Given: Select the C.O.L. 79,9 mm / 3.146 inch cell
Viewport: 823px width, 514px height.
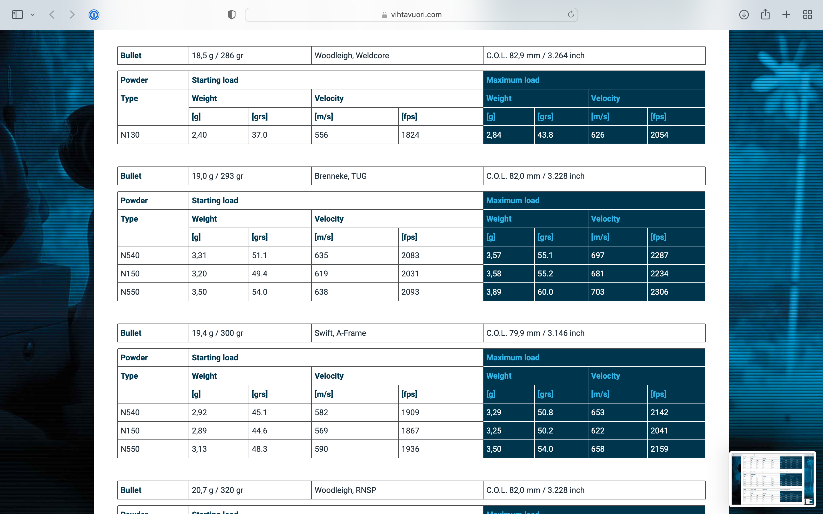Looking at the screenshot, I should [594, 333].
